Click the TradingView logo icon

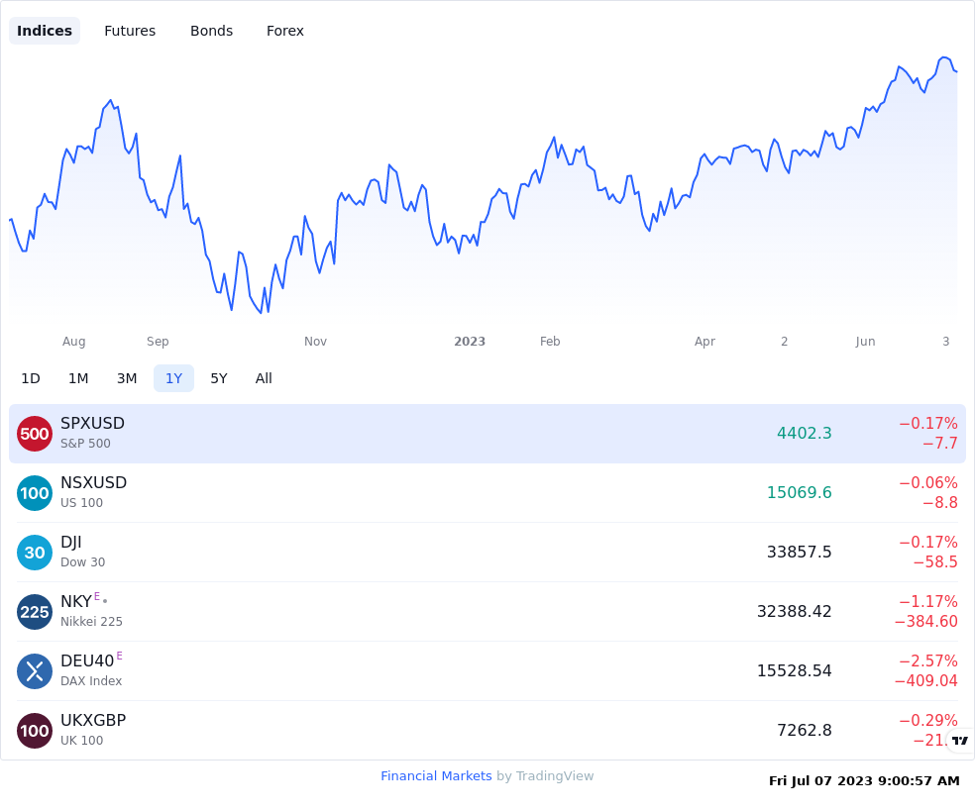pos(960,740)
